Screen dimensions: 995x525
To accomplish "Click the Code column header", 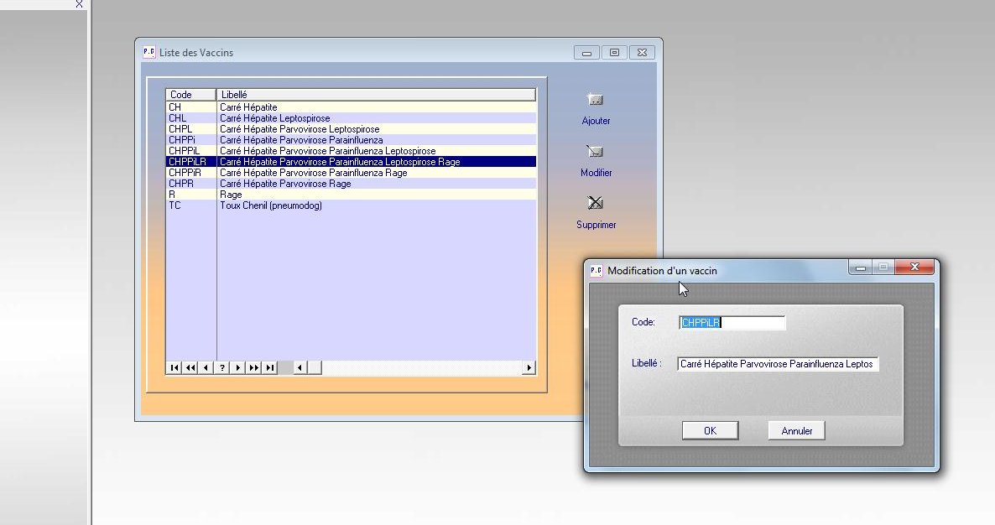I will pos(190,95).
